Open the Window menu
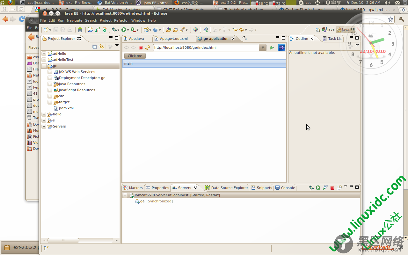Viewport: 408px width, 255px height. click(138, 20)
